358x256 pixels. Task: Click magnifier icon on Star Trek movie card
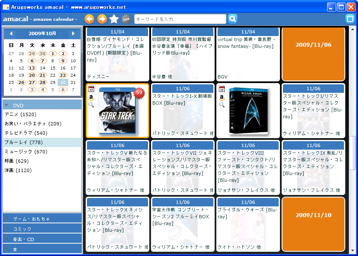pyautogui.click(x=91, y=105)
